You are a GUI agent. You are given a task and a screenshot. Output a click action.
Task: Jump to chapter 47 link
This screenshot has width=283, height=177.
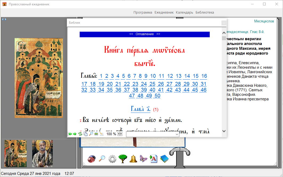[132, 96]
